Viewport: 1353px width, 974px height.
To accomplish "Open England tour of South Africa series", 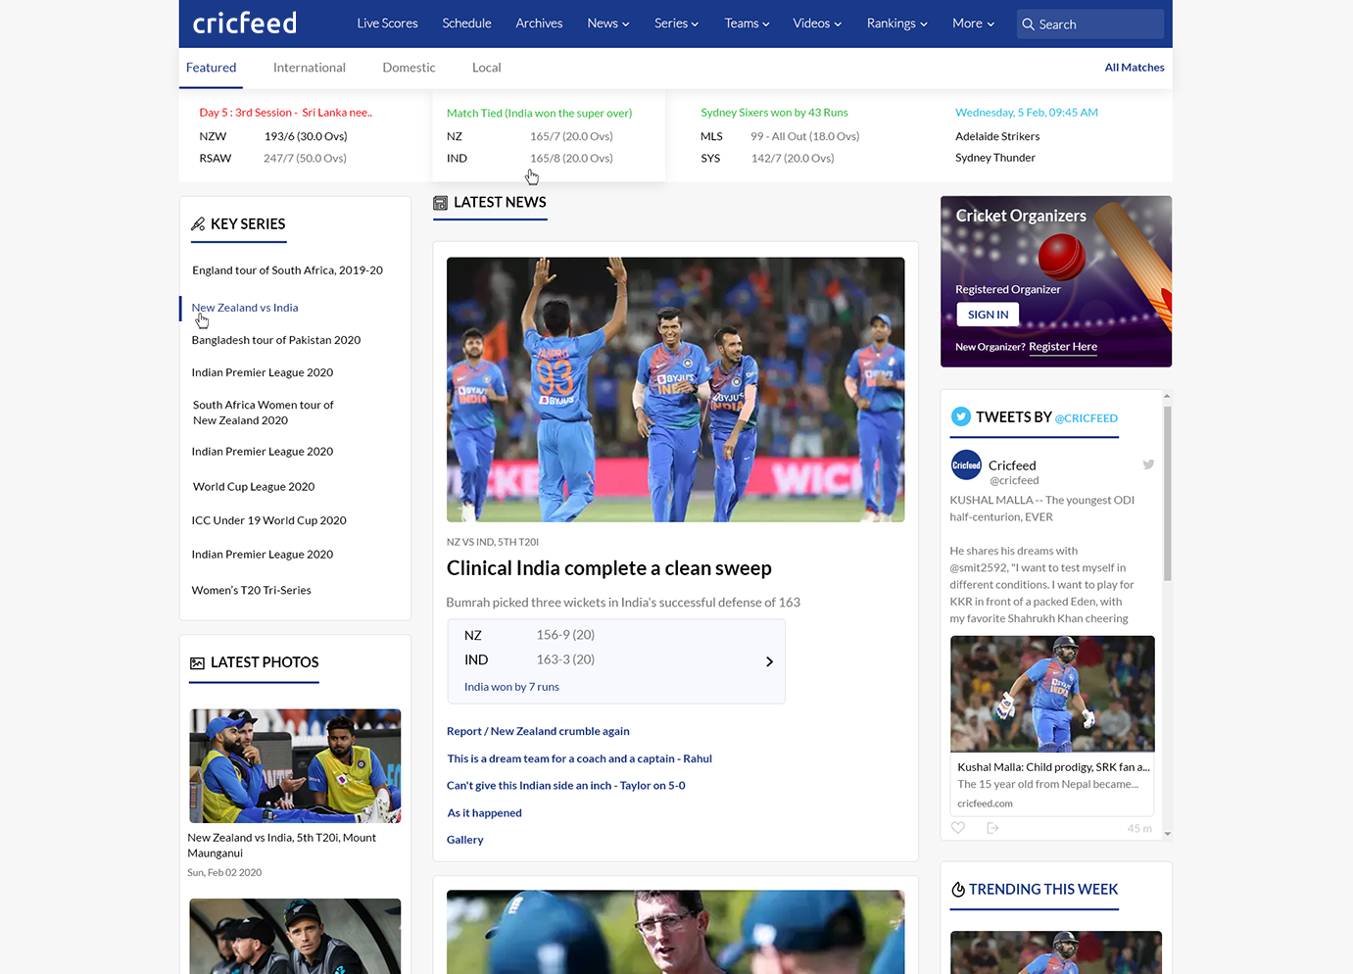I will pos(287,270).
